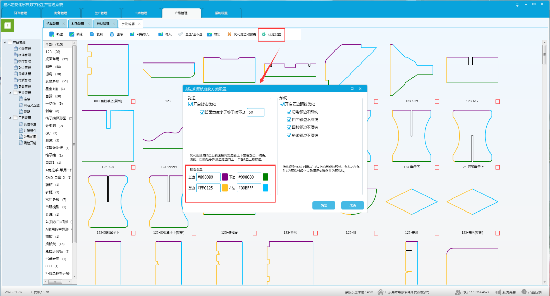The image size is (550, 296).
Task: Click the 导出 export icon
Action: click(209, 34)
